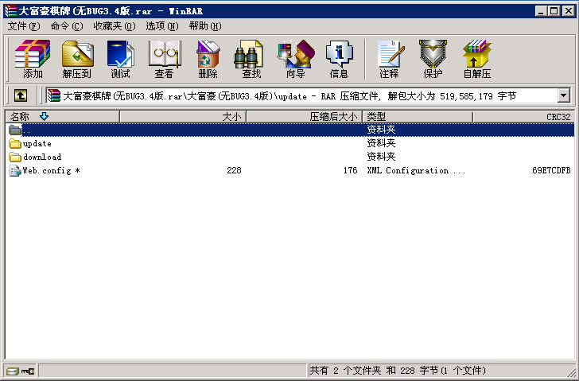Click the 保护 (Protect) archive icon
This screenshot has height=381, width=579.
pyautogui.click(x=433, y=59)
